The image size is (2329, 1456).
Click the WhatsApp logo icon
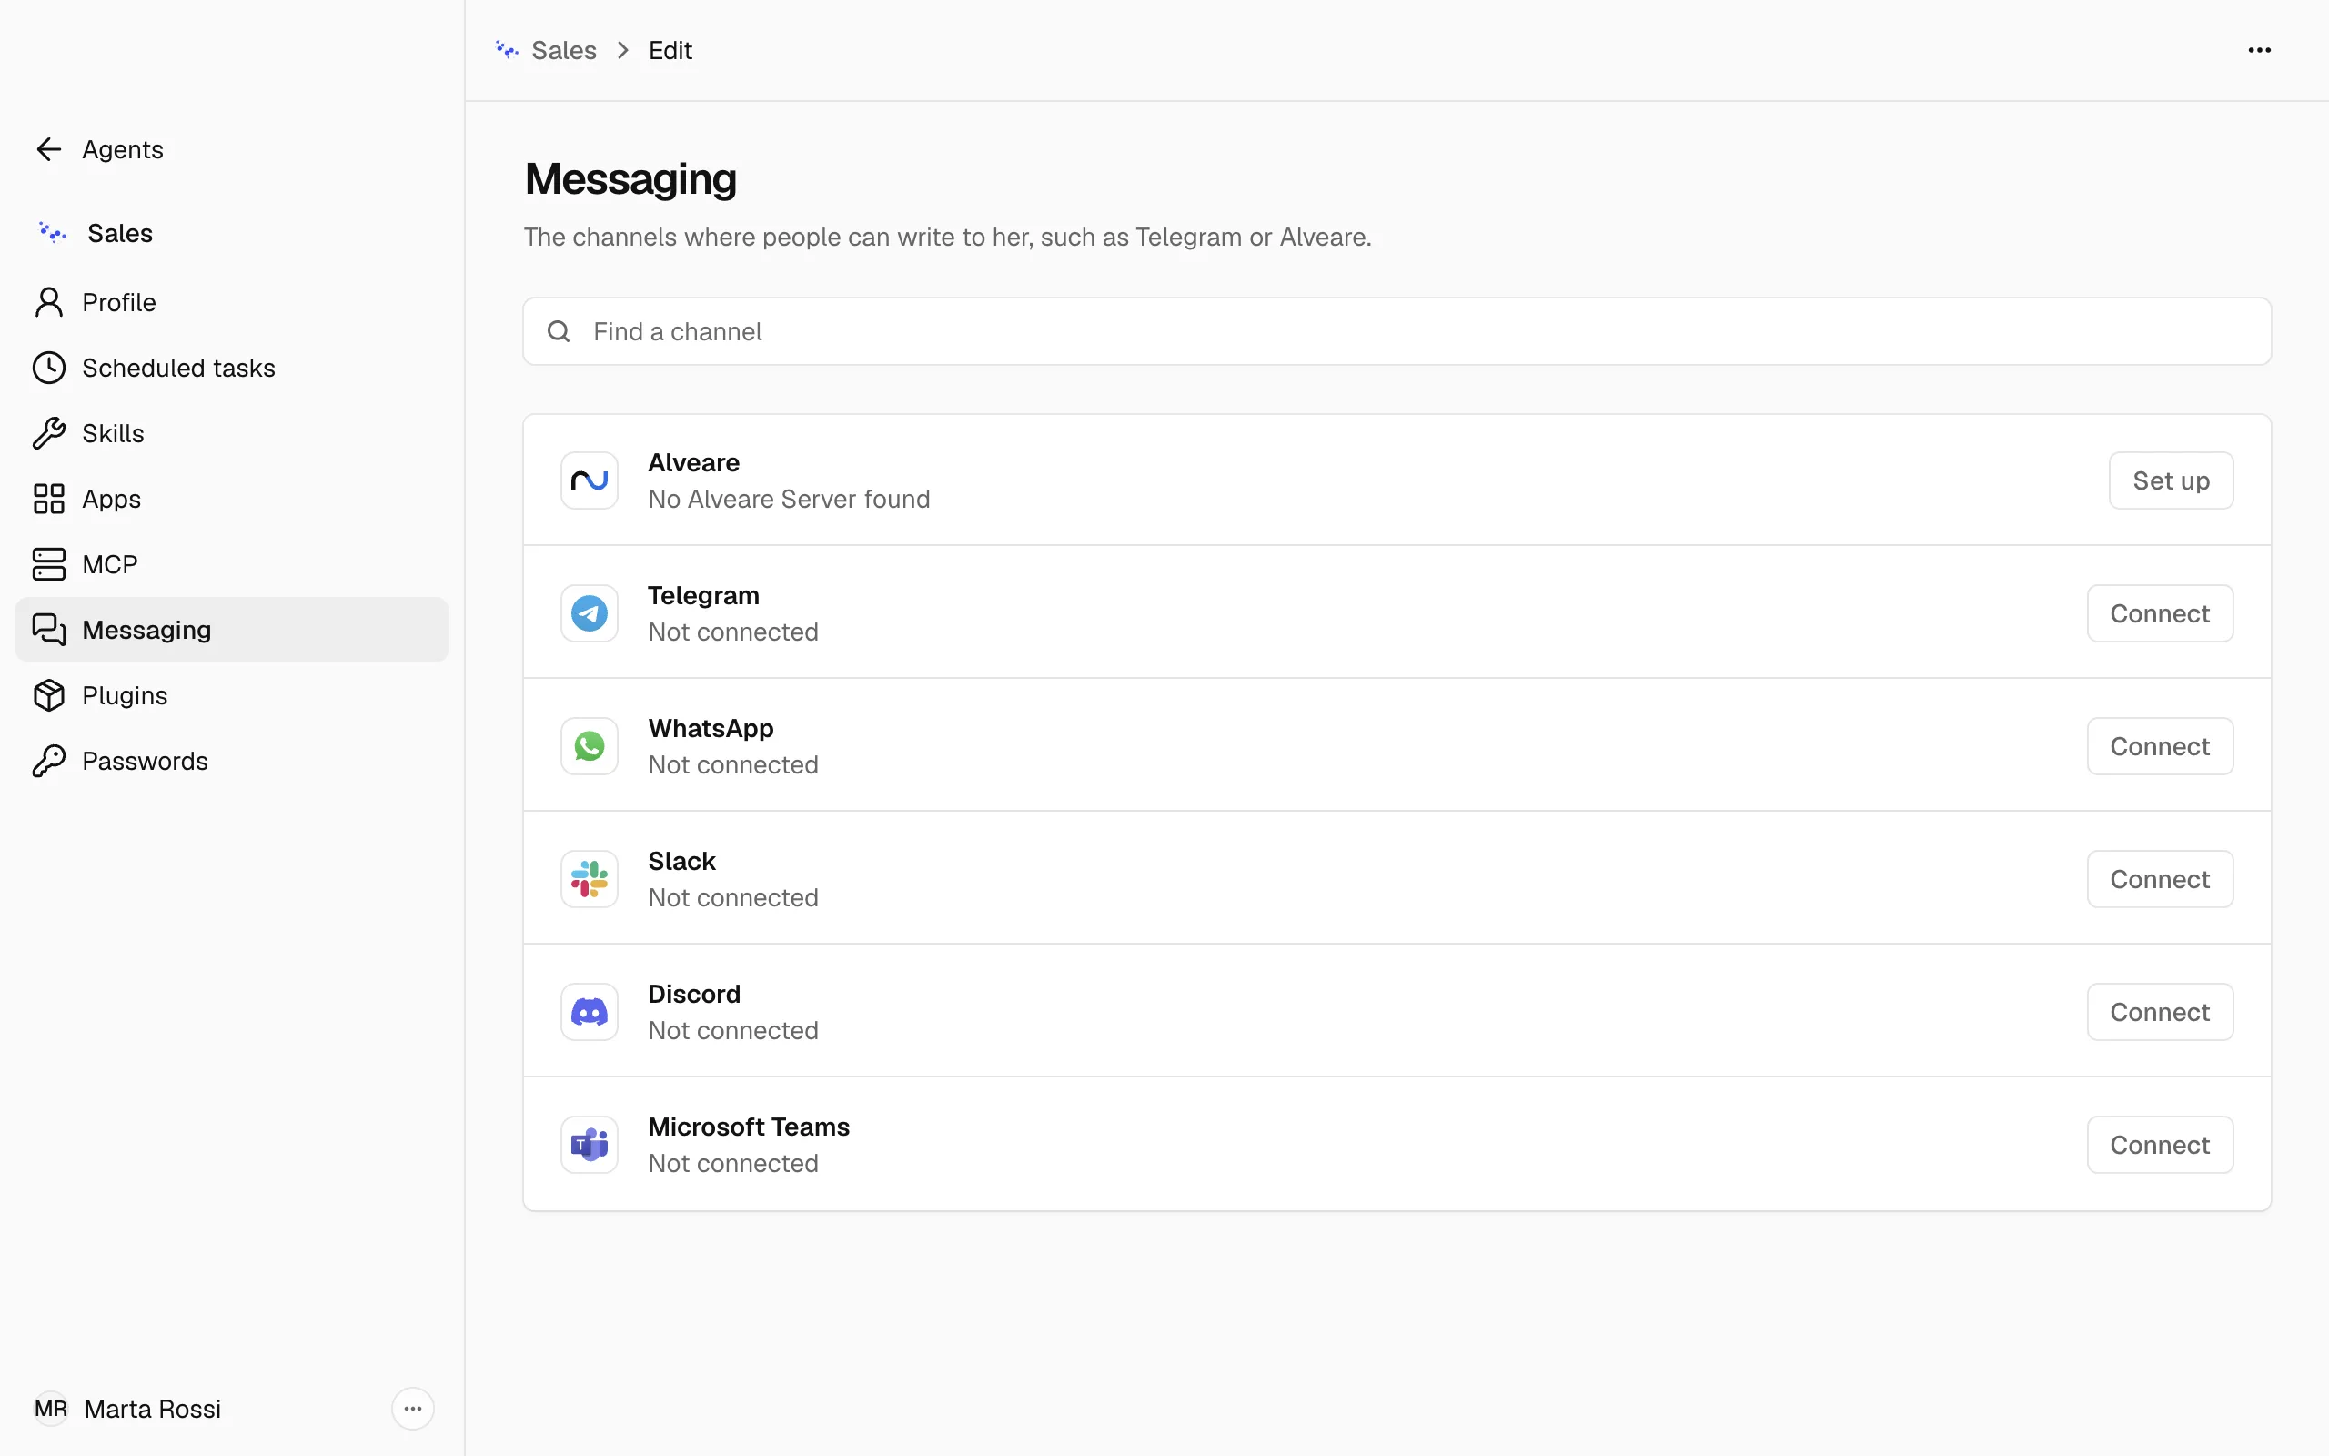[x=590, y=746]
